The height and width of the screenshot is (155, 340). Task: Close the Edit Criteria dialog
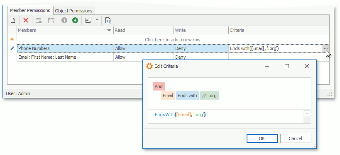pyautogui.click(x=307, y=66)
